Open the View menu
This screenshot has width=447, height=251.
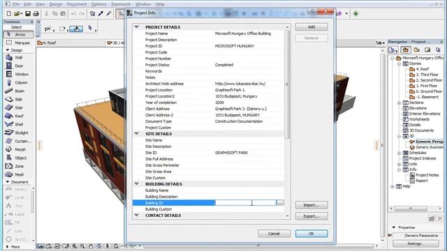(x=41, y=4)
